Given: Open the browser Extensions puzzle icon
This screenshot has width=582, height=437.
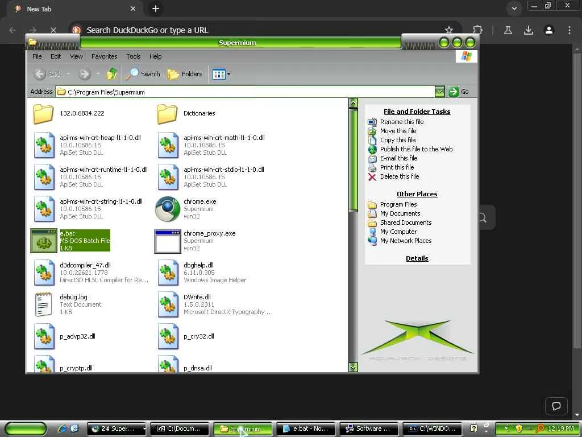Looking at the screenshot, I should (x=477, y=30).
